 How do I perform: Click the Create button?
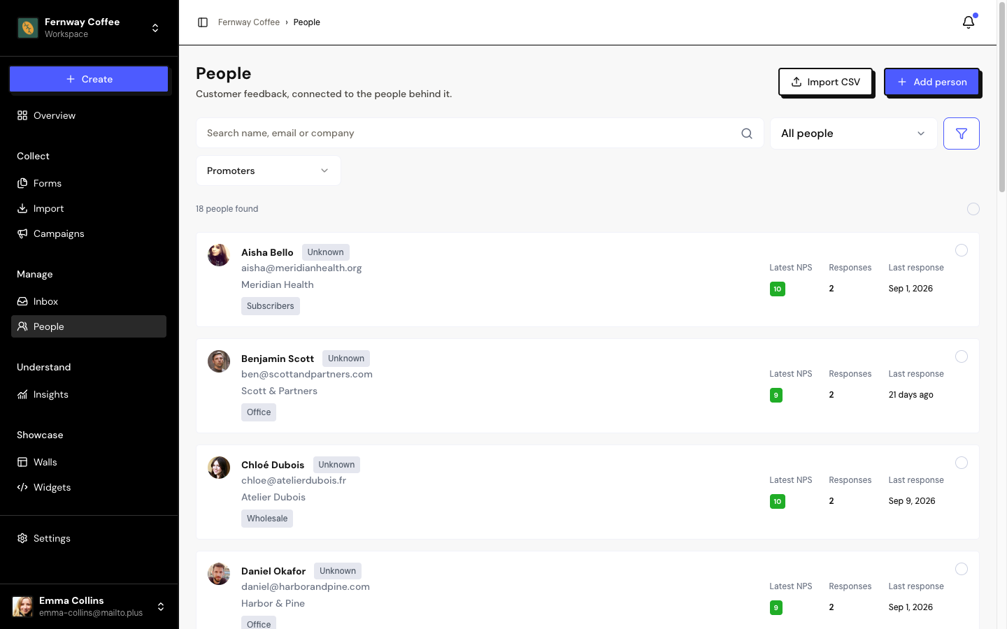tap(89, 79)
